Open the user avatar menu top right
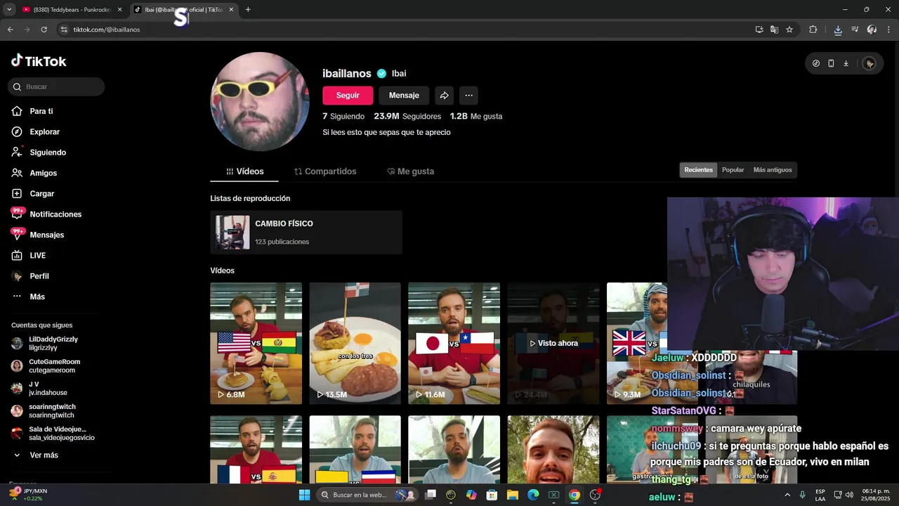This screenshot has height=506, width=899. [870, 63]
